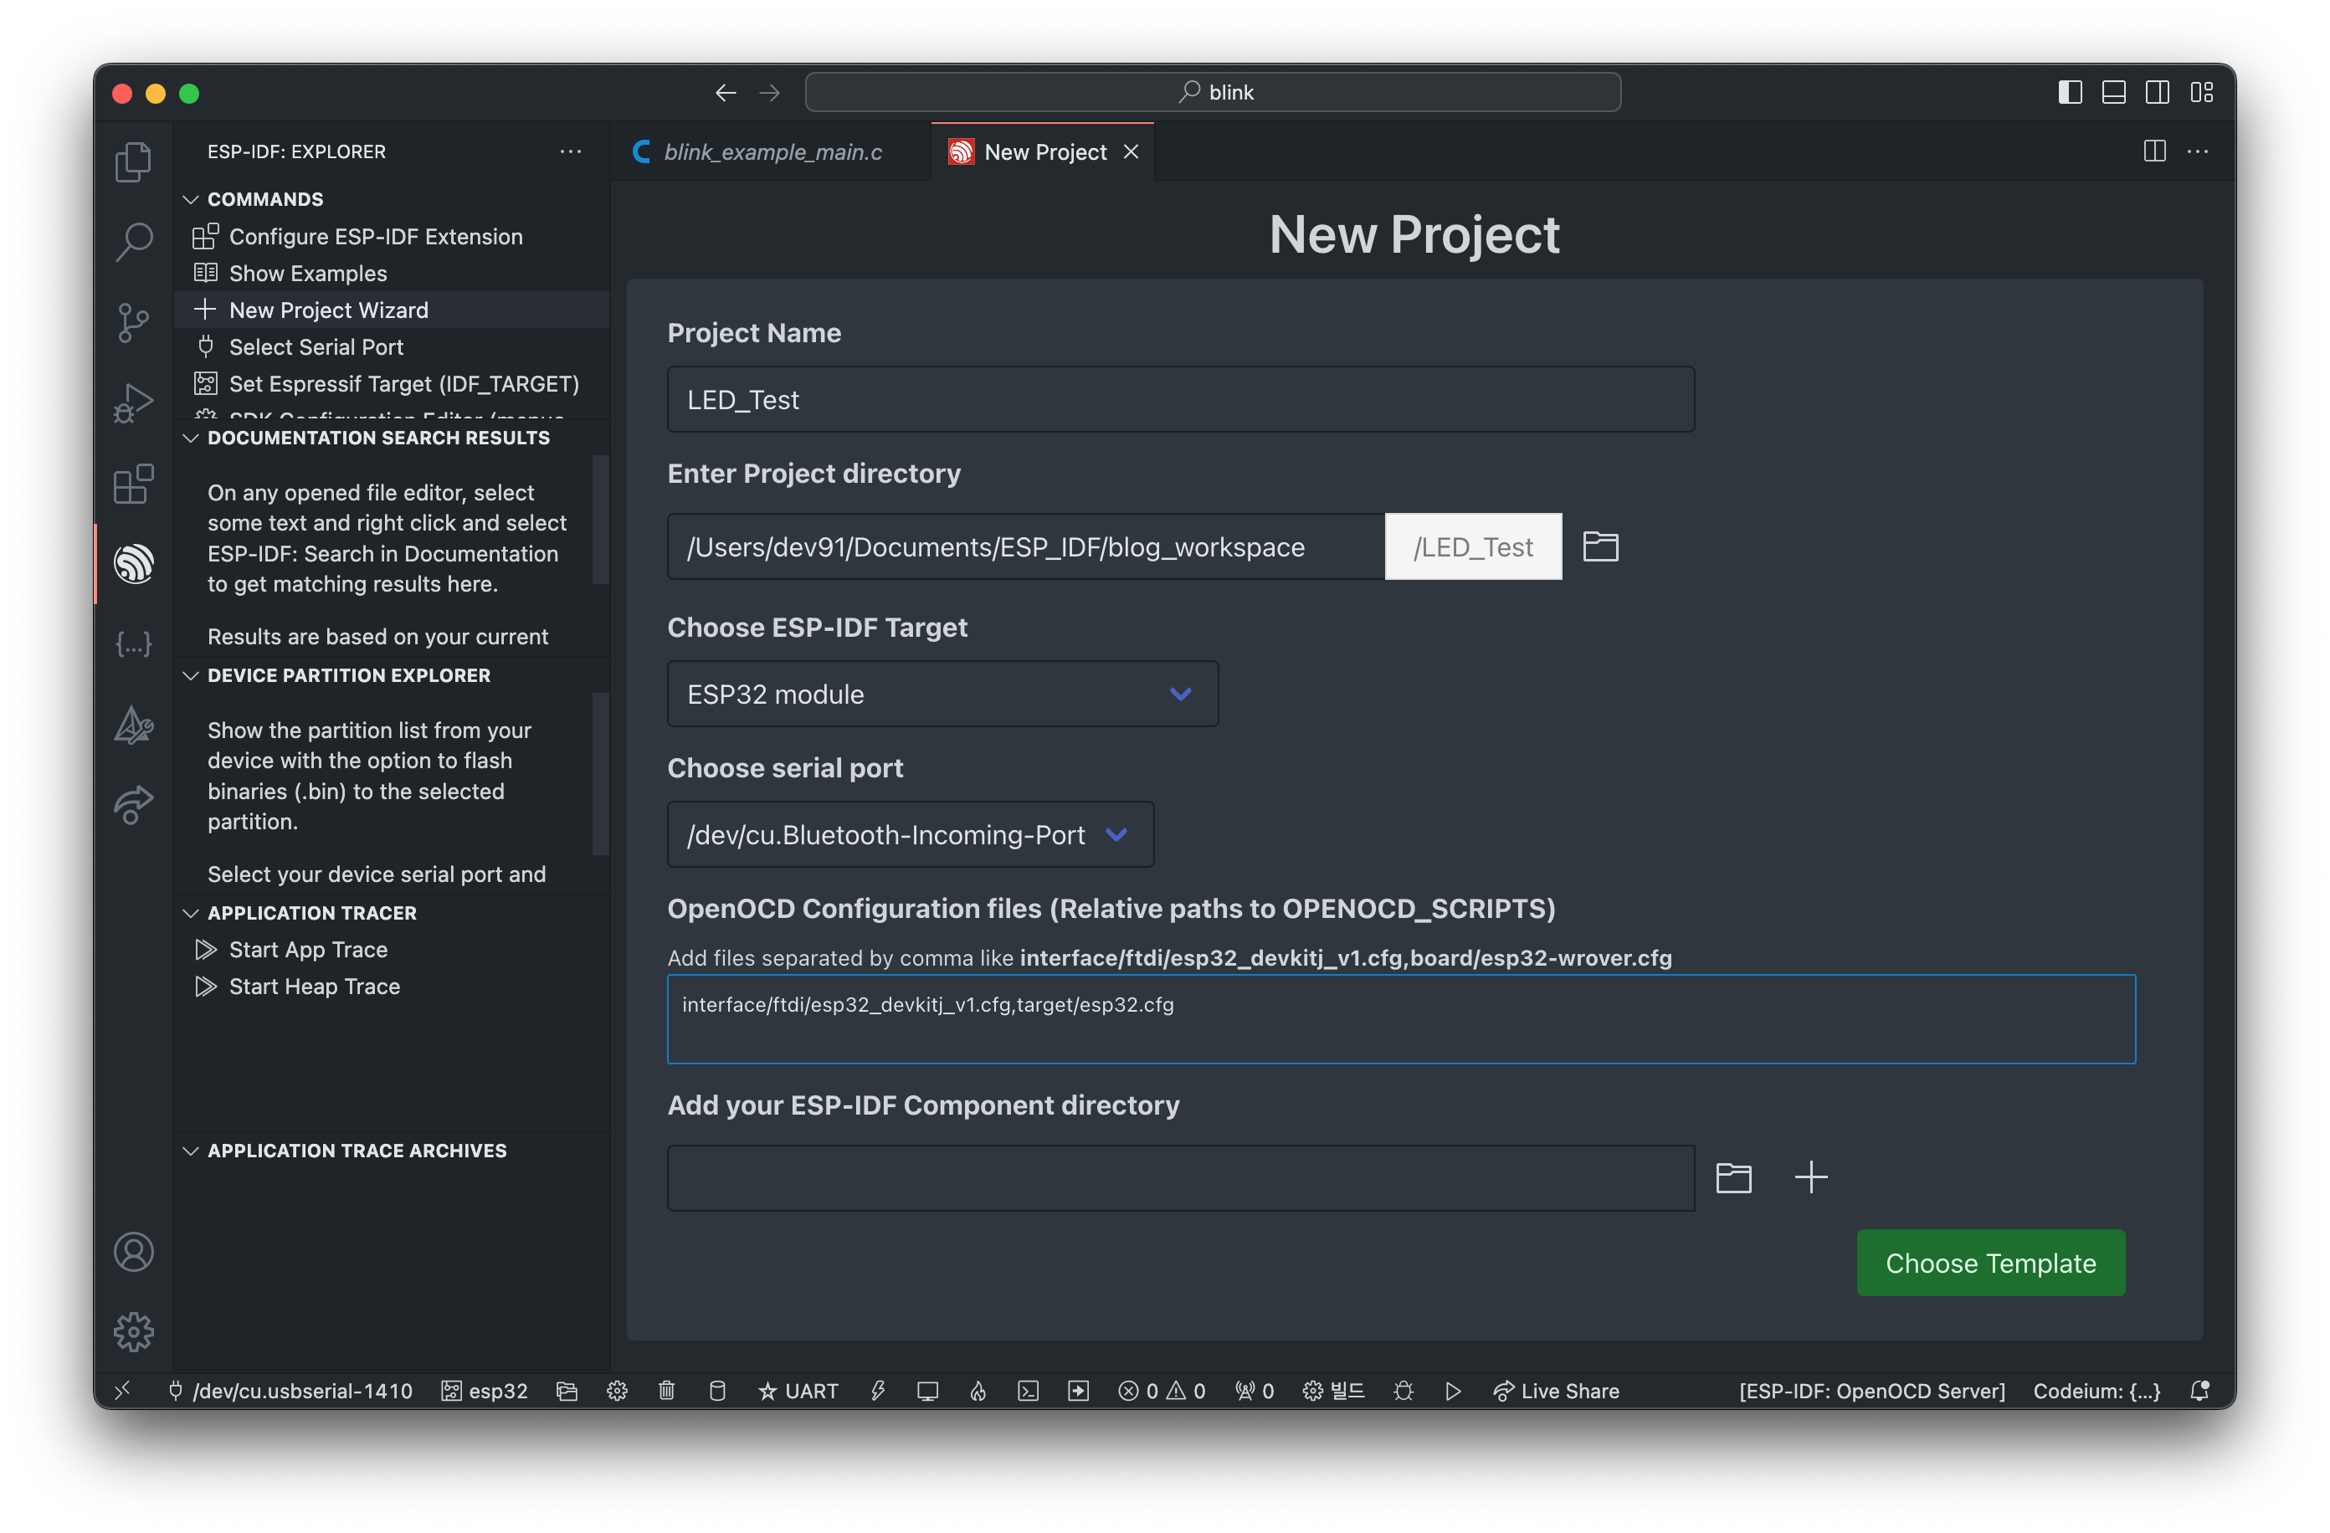Click the Choose Template button

pos(1989,1263)
